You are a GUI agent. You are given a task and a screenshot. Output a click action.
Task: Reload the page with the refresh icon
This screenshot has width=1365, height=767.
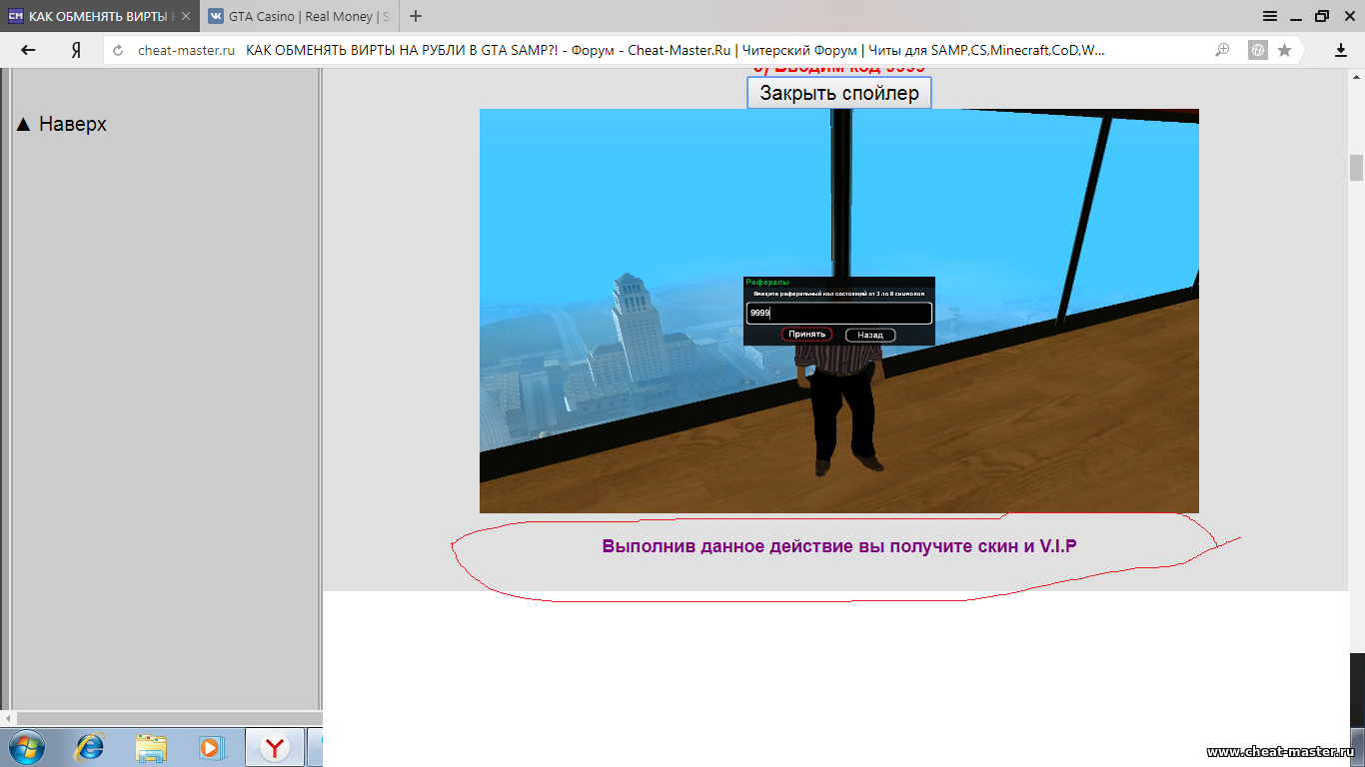[x=118, y=51]
